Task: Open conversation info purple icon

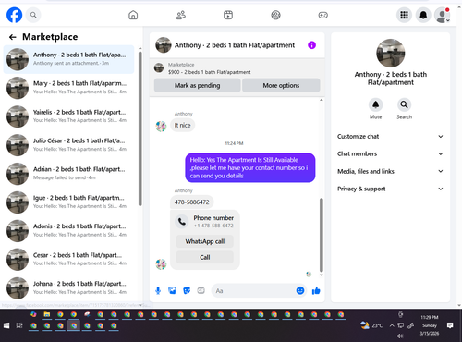Action: coord(311,45)
